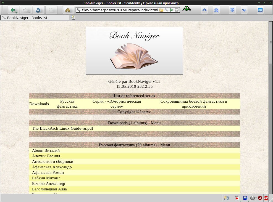Open the Юмористическая серия link

pyautogui.click(x=117, y=104)
